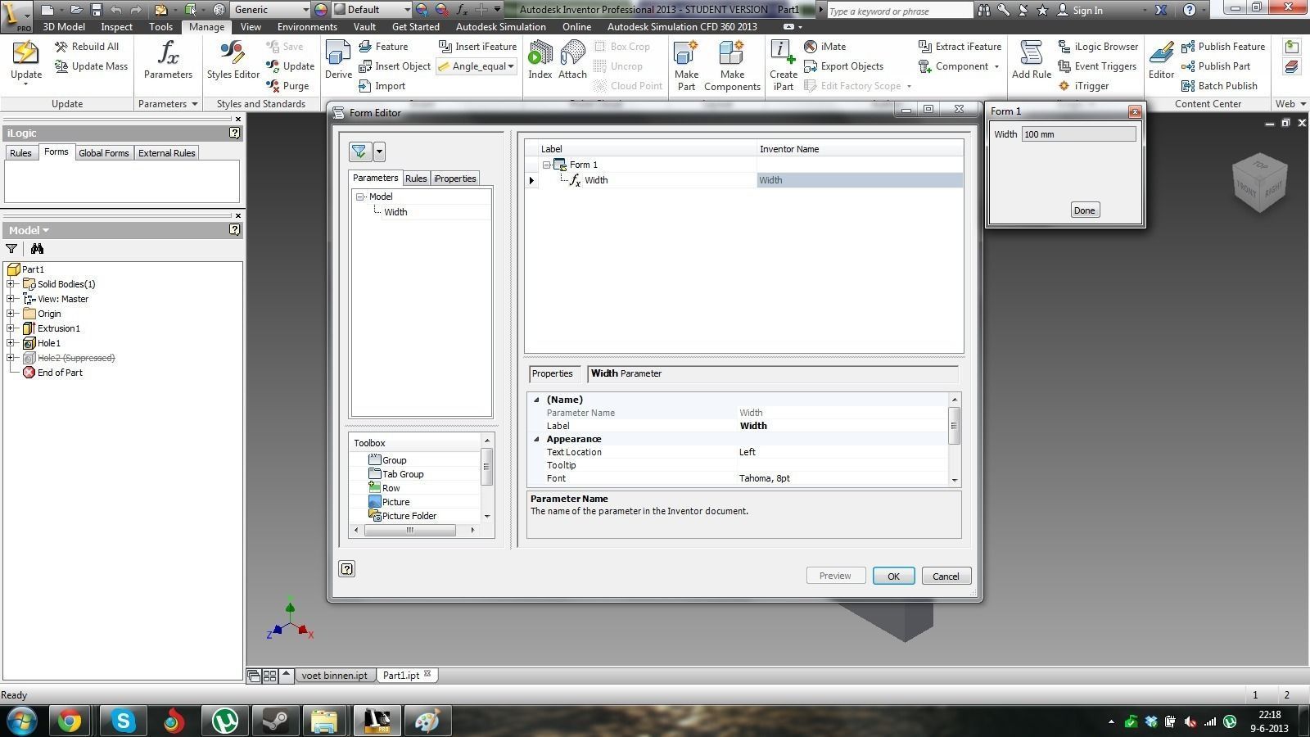The image size is (1310, 737).
Task: Click the Add Rule icon
Action: [1031, 60]
